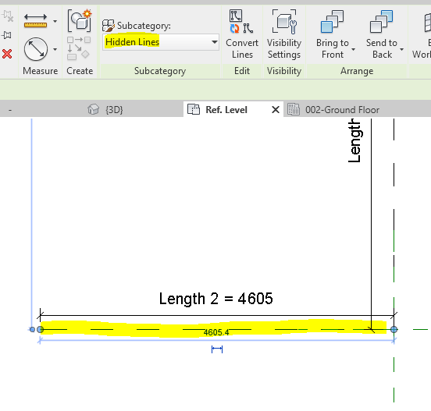Viewport: 431px width, 411px height.
Task: Click the left endpoint grip of the hidden line
Action: click(x=41, y=329)
